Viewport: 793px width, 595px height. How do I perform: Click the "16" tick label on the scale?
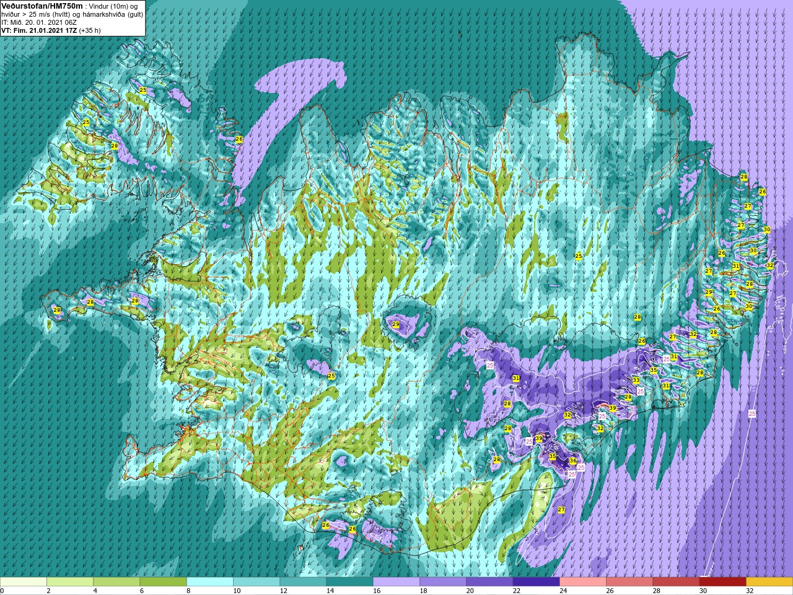click(x=377, y=591)
